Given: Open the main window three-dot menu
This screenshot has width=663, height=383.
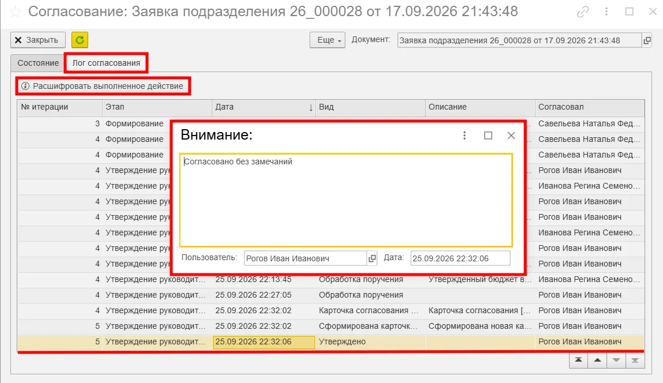Looking at the screenshot, I should click(x=607, y=12).
